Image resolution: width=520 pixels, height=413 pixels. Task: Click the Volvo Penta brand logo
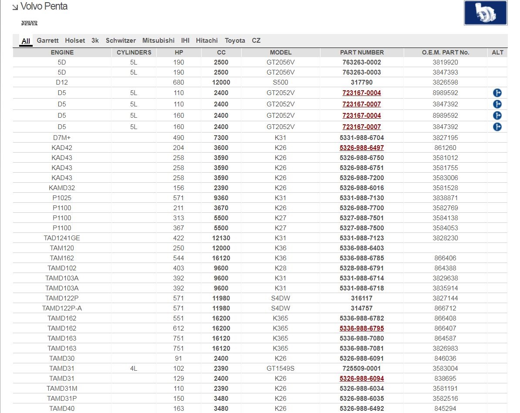tap(29, 23)
